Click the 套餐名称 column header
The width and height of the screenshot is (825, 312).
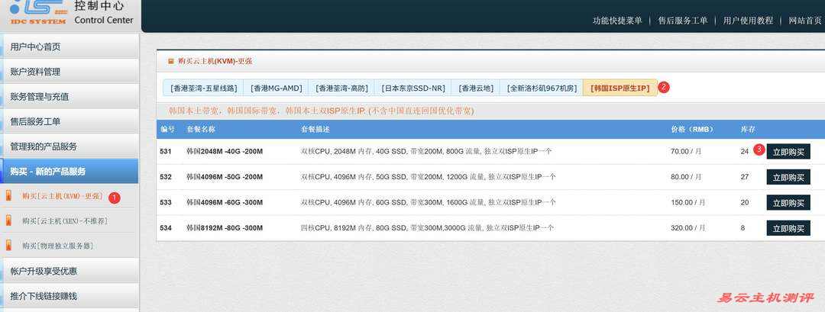200,129
